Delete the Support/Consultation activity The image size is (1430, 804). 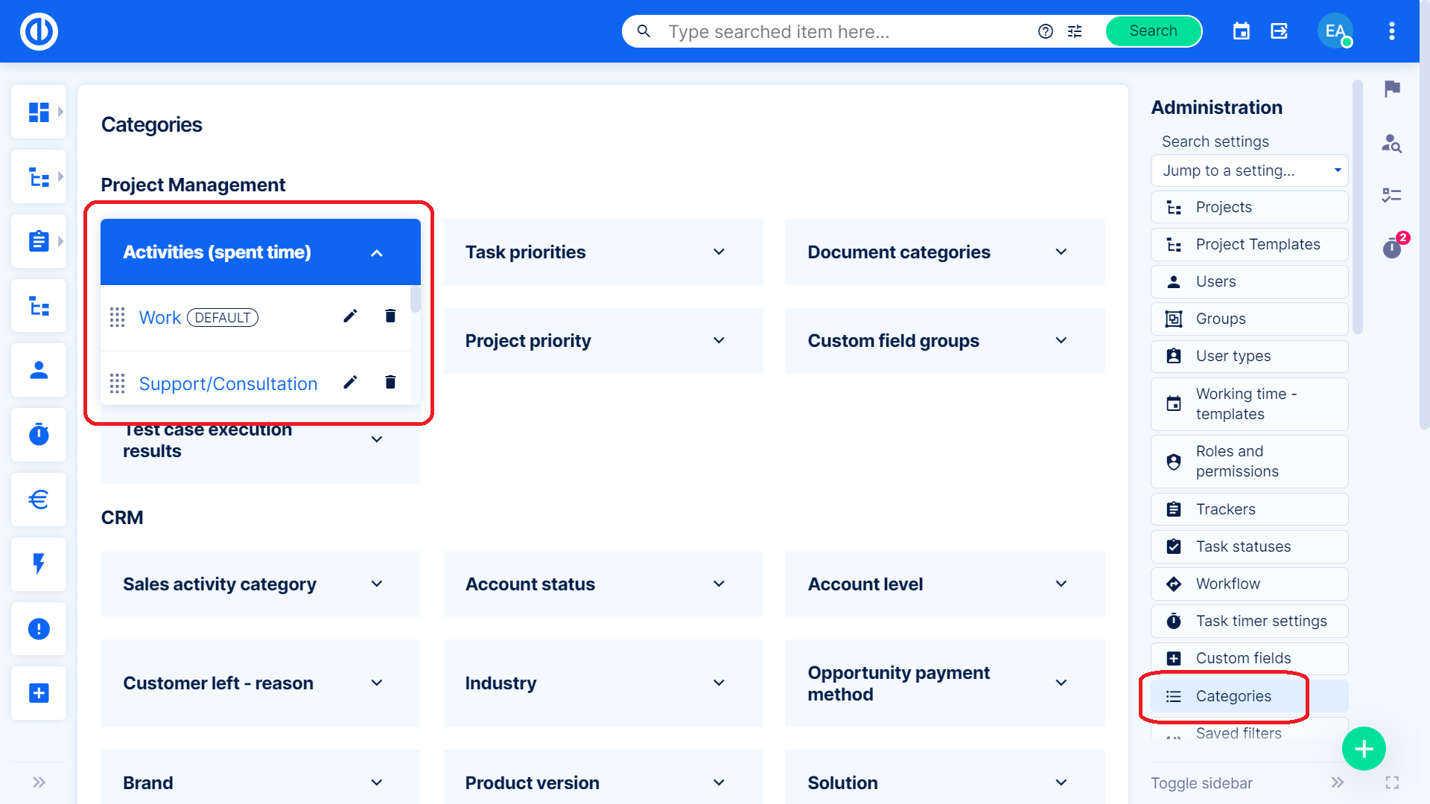[x=390, y=383]
